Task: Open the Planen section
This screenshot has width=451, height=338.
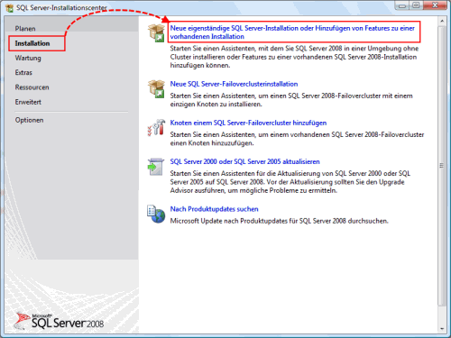Action: click(x=25, y=29)
